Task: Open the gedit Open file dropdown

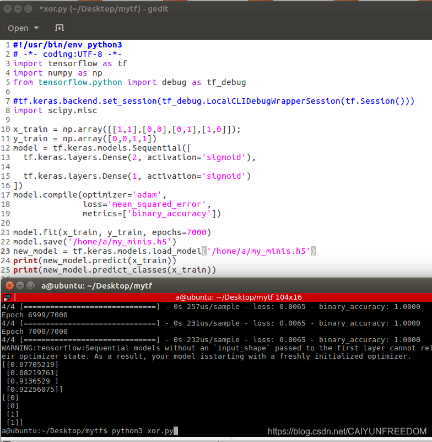Action: tap(23, 28)
